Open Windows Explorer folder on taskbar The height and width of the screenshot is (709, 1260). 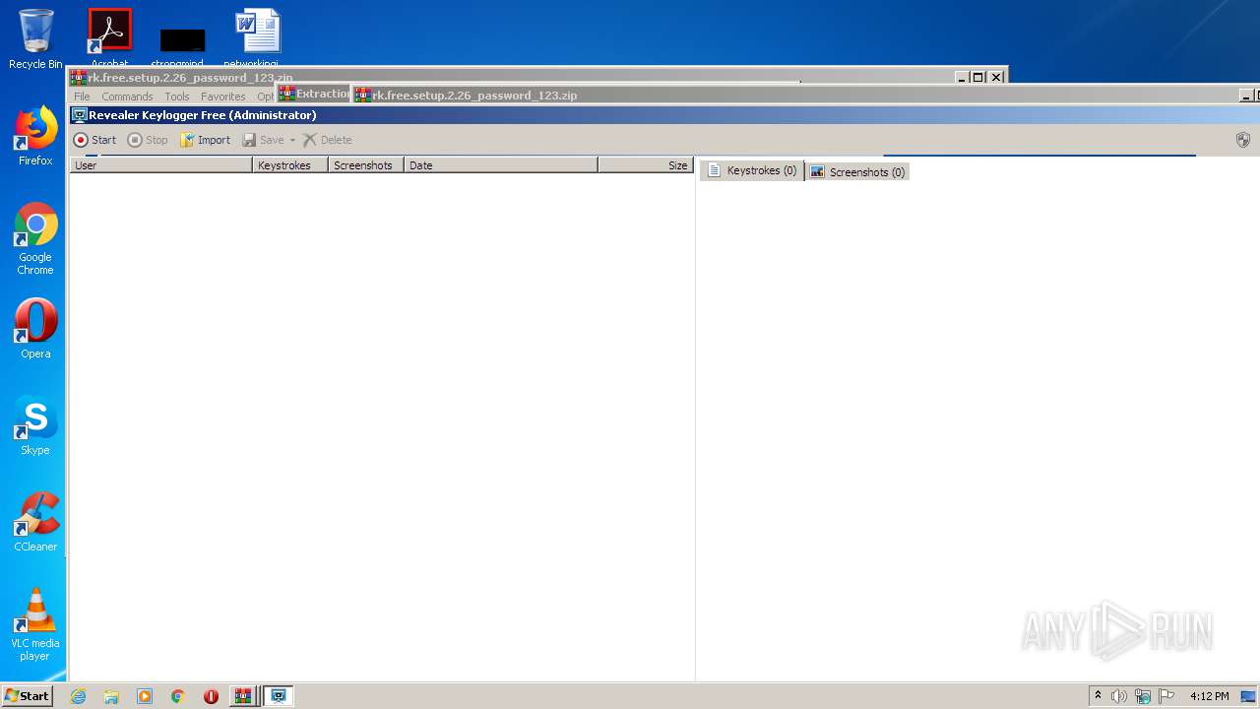point(111,696)
